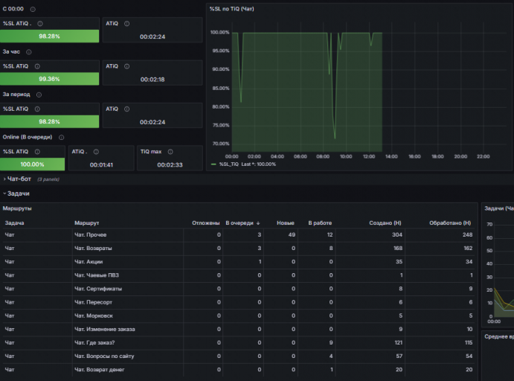This screenshot has height=381, width=514.
Task: Open the "%SL по TiQ (Чат)" panel title
Action: point(232,9)
